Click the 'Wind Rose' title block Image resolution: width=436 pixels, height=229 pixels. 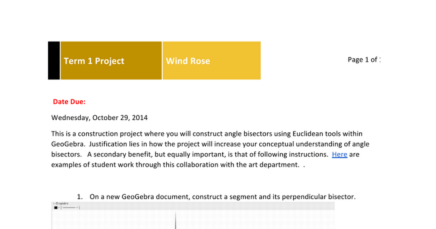(211, 61)
